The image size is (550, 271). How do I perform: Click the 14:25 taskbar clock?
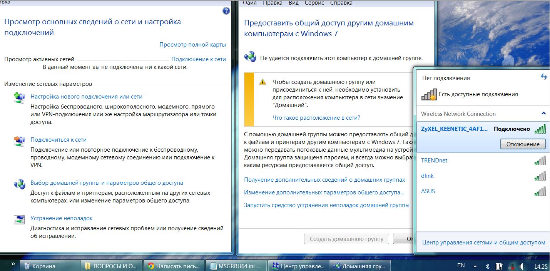point(541,266)
